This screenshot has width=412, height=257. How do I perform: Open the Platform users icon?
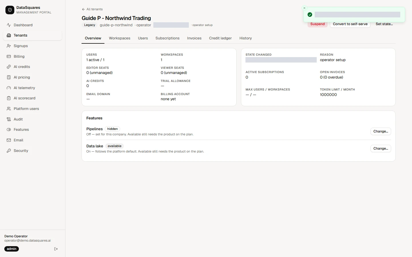(x=9, y=109)
